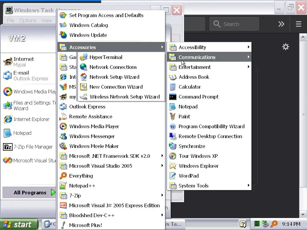Open the Program Compatibility Wizard
Image resolution: width=307 pixels, height=230 pixels.
pyautogui.click(x=209, y=126)
